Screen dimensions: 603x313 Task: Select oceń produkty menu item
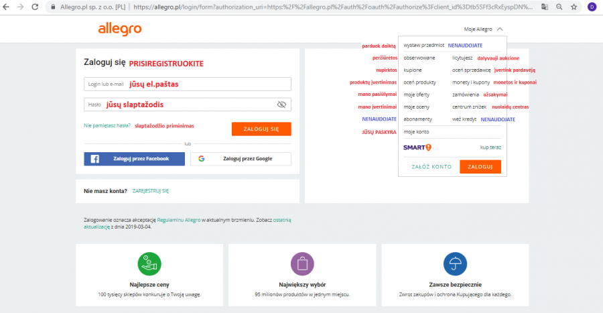tap(419, 82)
